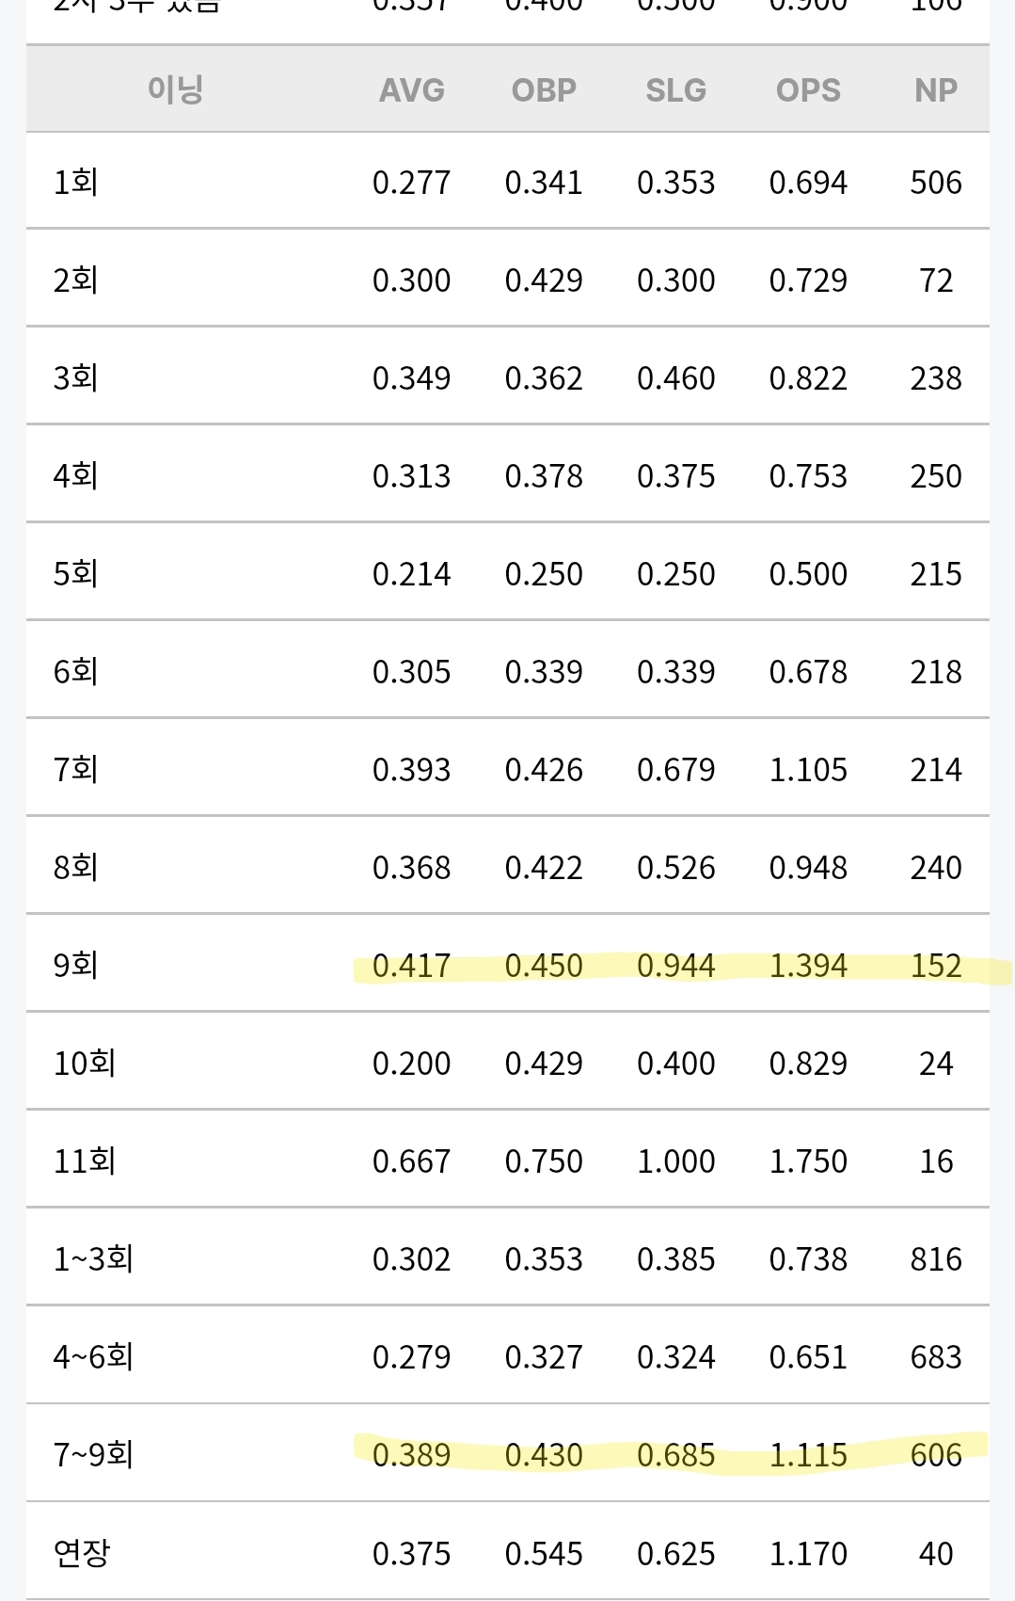Click the OPS column header
This screenshot has height=1601, width=1015.
[x=808, y=90]
